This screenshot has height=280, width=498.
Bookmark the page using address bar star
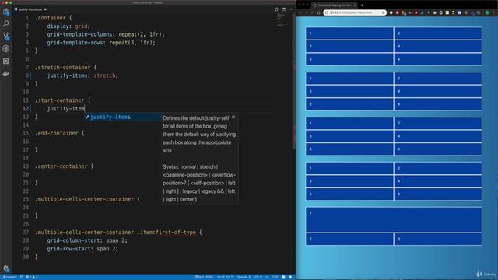[x=384, y=12]
